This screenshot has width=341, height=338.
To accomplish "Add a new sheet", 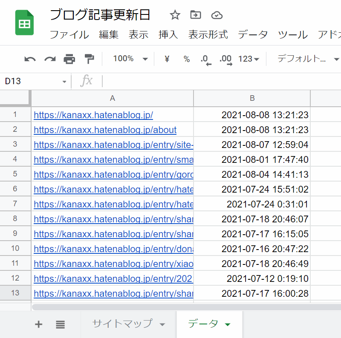I will [38, 324].
